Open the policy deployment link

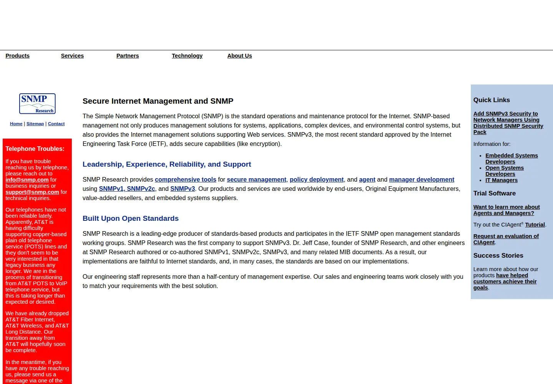(x=317, y=179)
